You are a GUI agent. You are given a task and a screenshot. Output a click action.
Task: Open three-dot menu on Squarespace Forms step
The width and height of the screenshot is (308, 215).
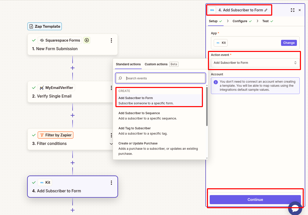(x=111, y=40)
